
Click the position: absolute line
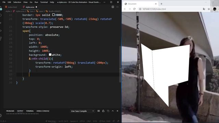tap(44, 35)
